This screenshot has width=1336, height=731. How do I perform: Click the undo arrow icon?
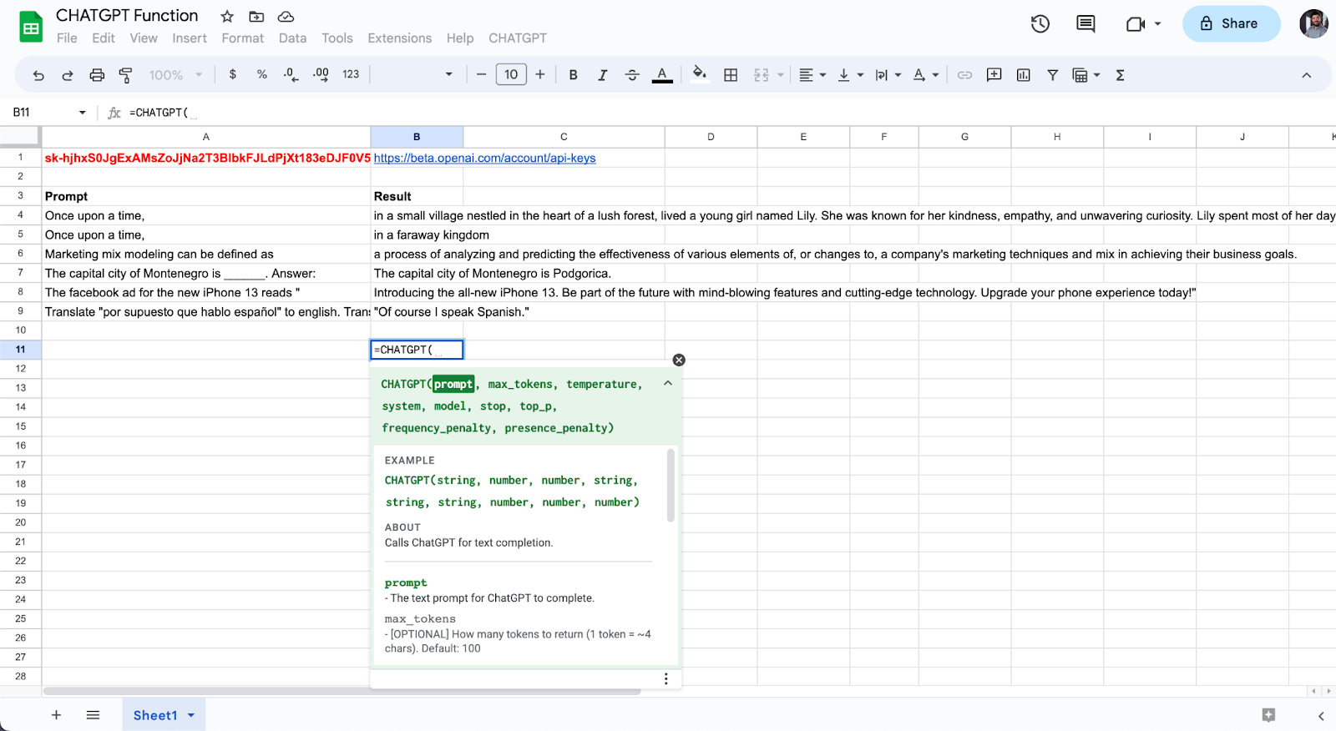[x=38, y=75]
